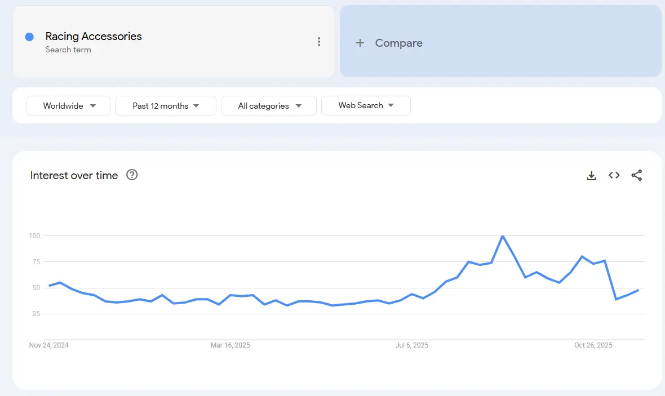
Task: Click the plus icon in Compare box
Action: (x=360, y=43)
